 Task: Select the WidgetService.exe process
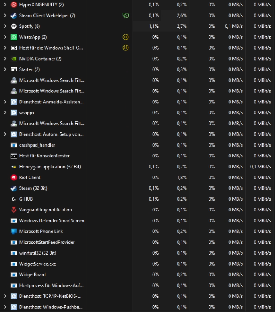pyautogui.click(x=137, y=264)
